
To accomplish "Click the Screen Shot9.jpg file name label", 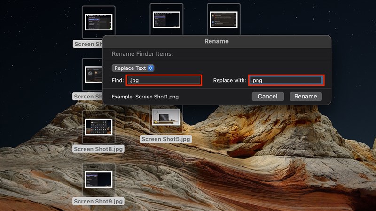I will [98, 201].
